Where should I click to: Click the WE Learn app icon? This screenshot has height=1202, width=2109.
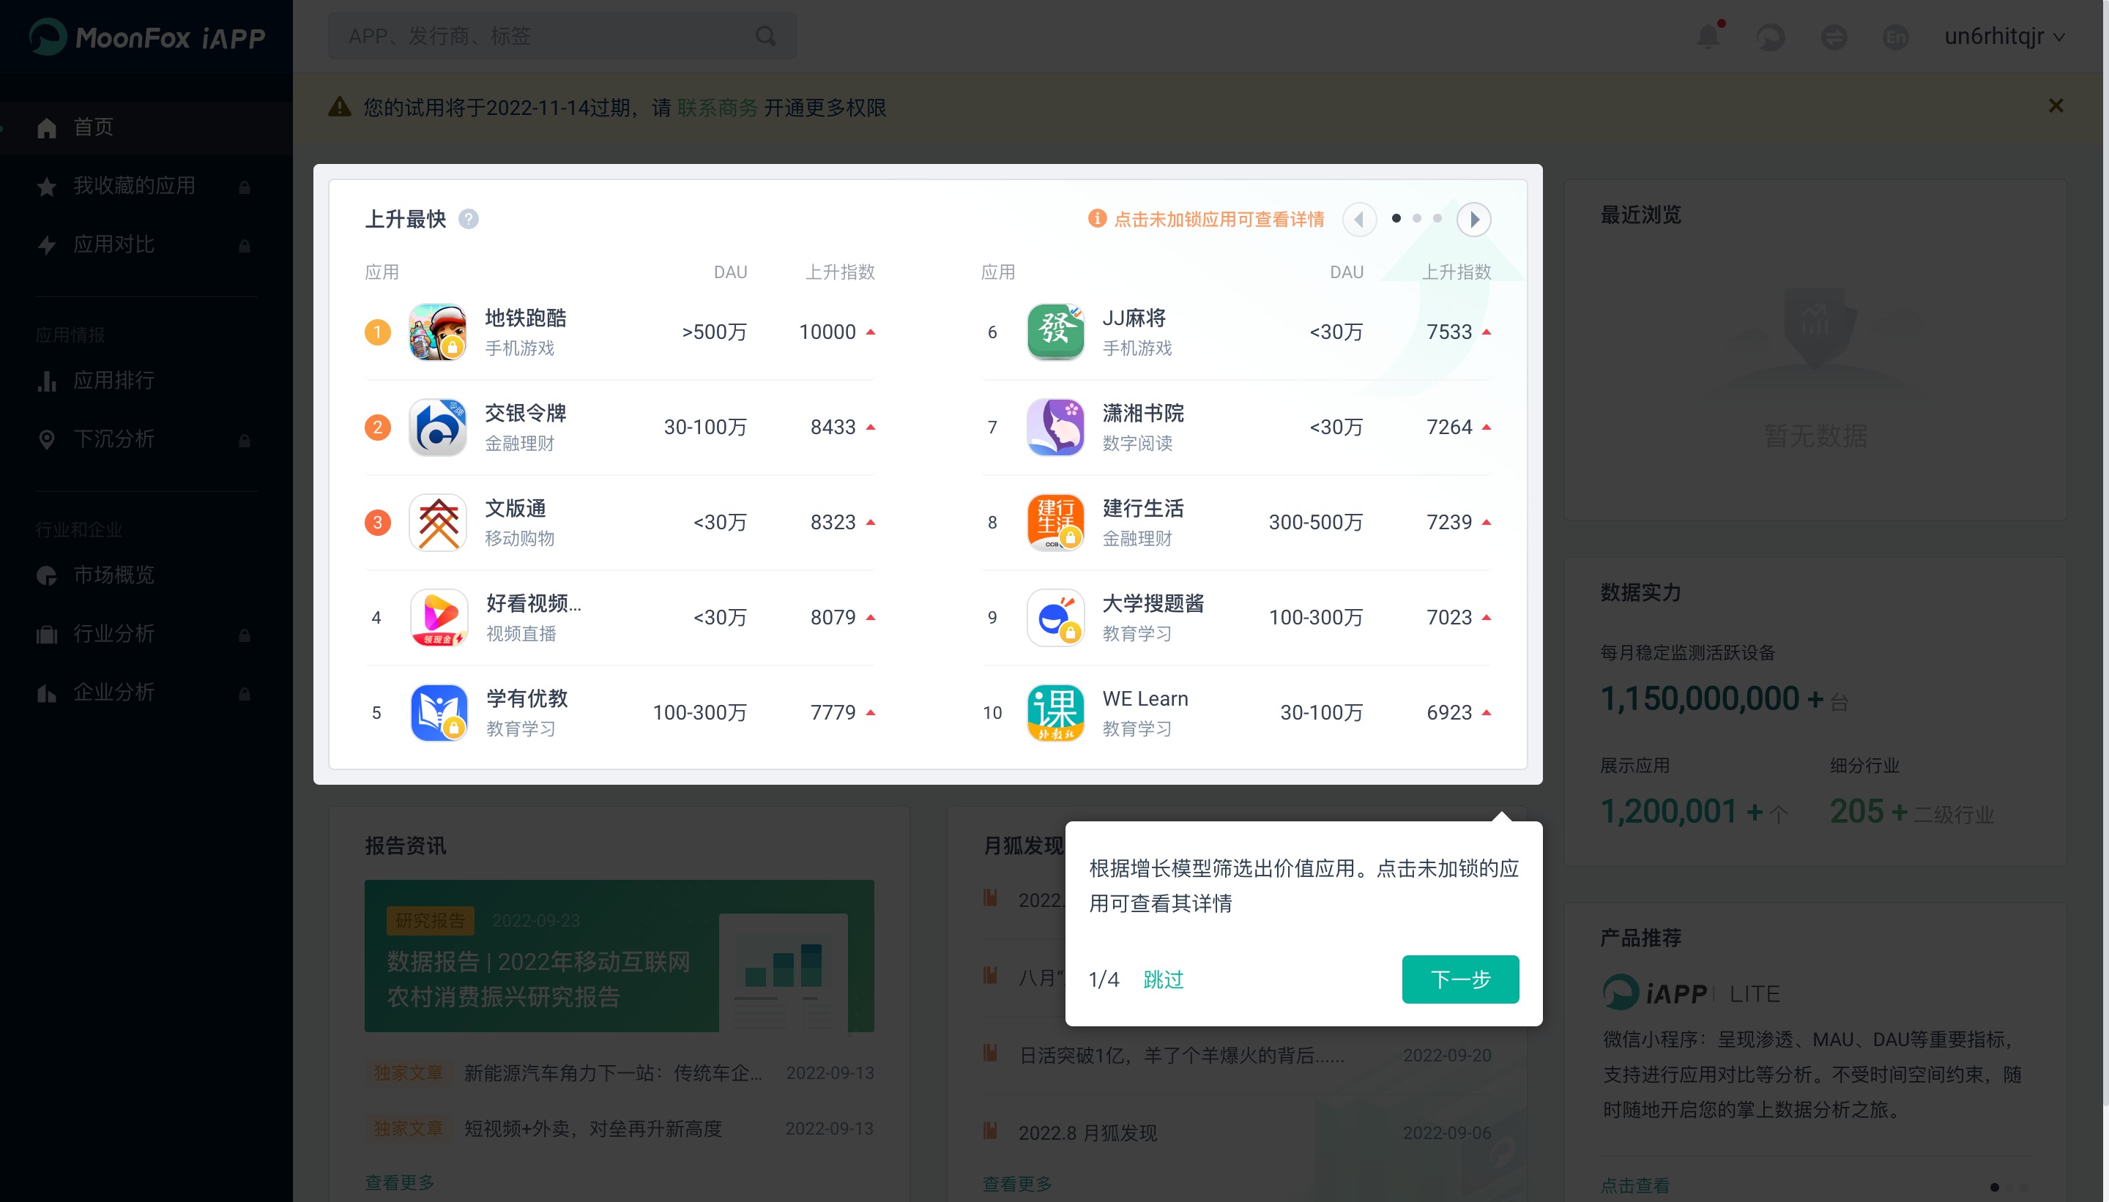pos(1055,712)
